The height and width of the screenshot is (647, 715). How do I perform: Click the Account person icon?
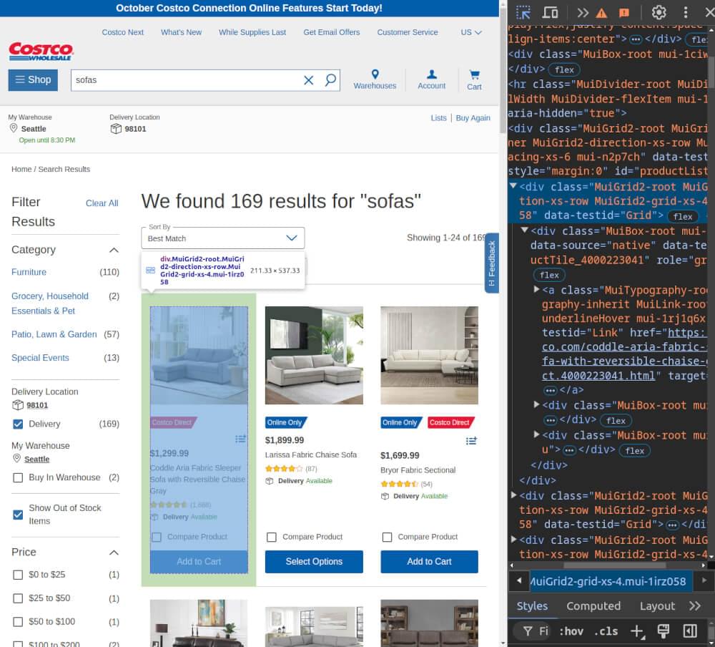tap(431, 77)
